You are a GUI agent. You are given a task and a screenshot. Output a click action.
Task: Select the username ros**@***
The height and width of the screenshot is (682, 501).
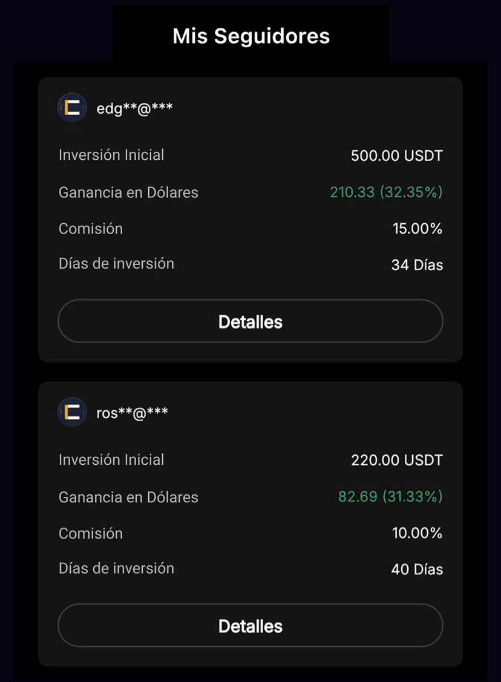click(x=132, y=413)
